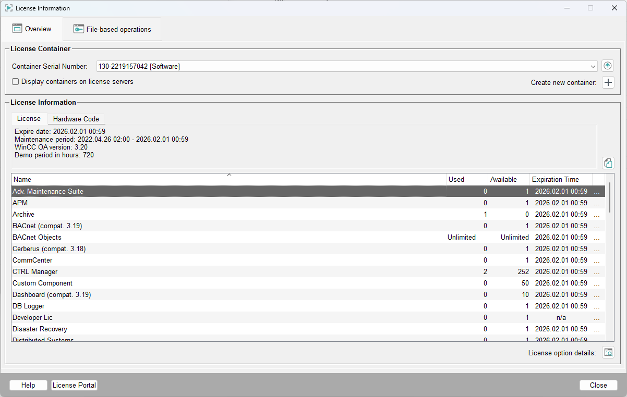Click the File-based operations tab icon

point(78,29)
